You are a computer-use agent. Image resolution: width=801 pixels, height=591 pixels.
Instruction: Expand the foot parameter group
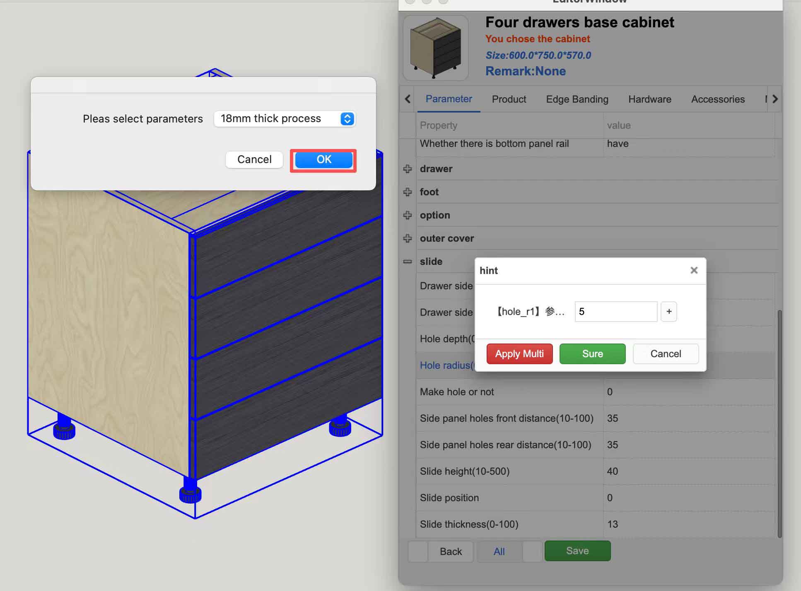coord(408,192)
